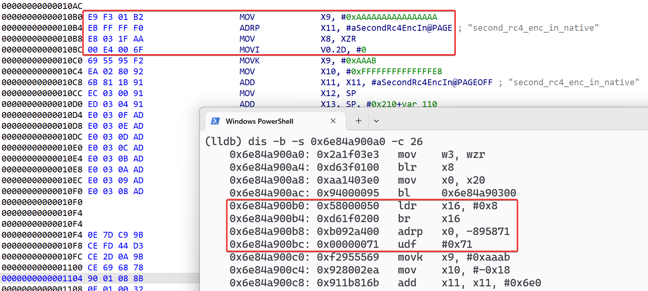Click the MOVK mnemonic in the disassembly
The height and width of the screenshot is (291, 648).
tap(249, 61)
